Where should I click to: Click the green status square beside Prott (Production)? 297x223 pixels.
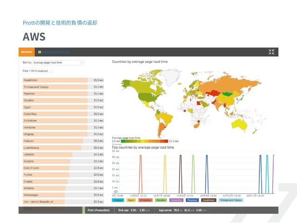click(x=40, y=52)
